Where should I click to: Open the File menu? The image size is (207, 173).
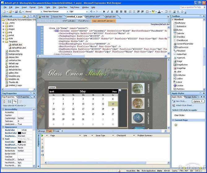click(x=5, y=7)
